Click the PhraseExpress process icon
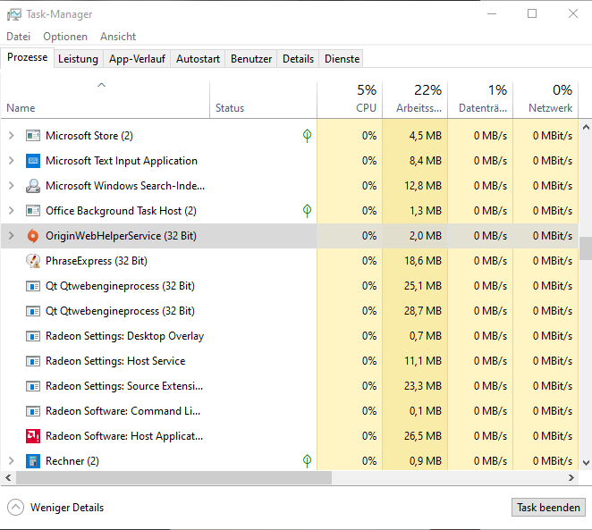 33,261
